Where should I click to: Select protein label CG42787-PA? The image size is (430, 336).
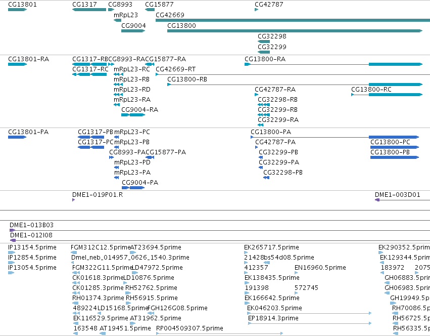pyautogui.click(x=275, y=142)
